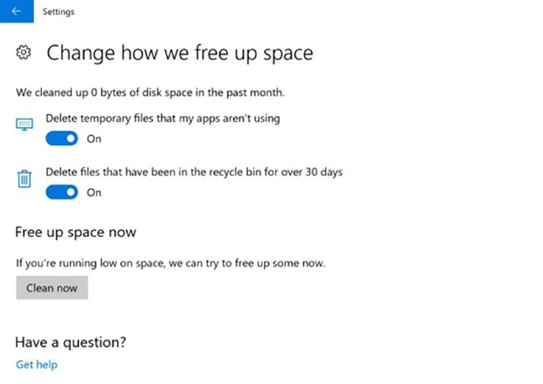Click the On label under temporary files
543x384 pixels.
[94, 139]
